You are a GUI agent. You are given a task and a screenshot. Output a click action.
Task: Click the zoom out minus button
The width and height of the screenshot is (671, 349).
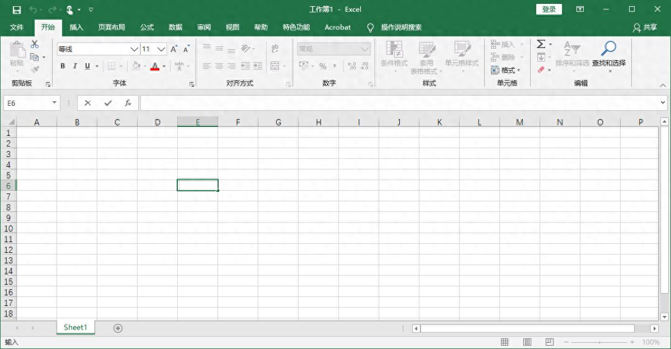coord(566,342)
